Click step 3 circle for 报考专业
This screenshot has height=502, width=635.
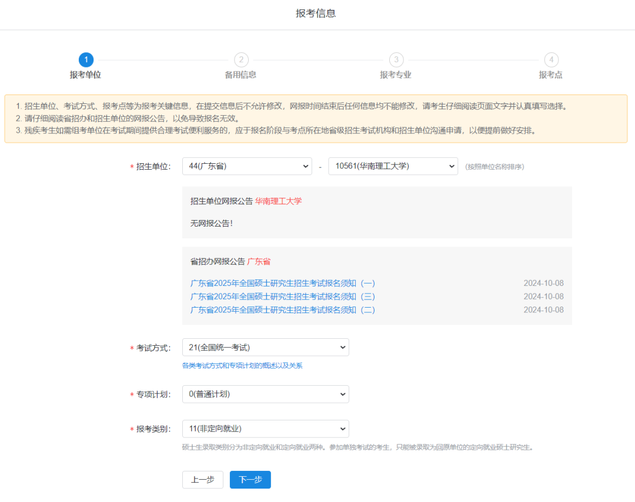click(x=396, y=60)
